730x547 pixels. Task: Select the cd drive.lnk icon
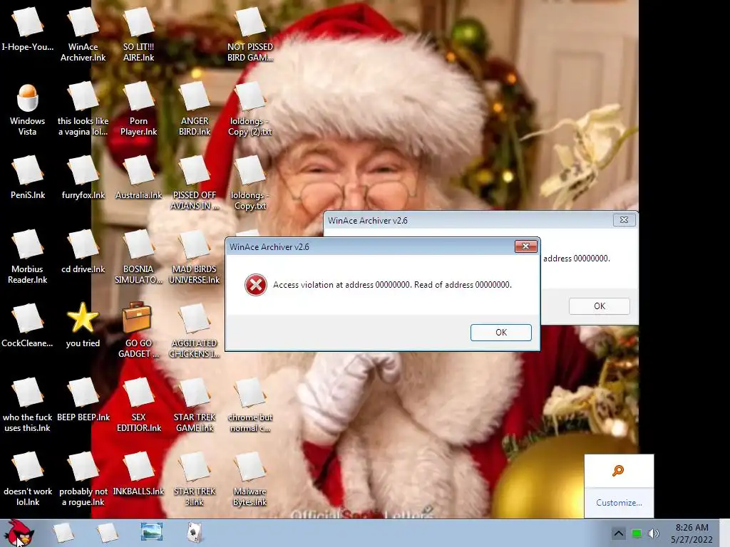[83, 252]
